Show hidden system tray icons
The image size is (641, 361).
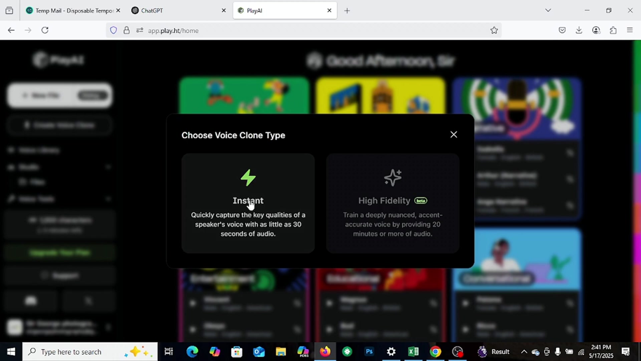click(x=524, y=352)
